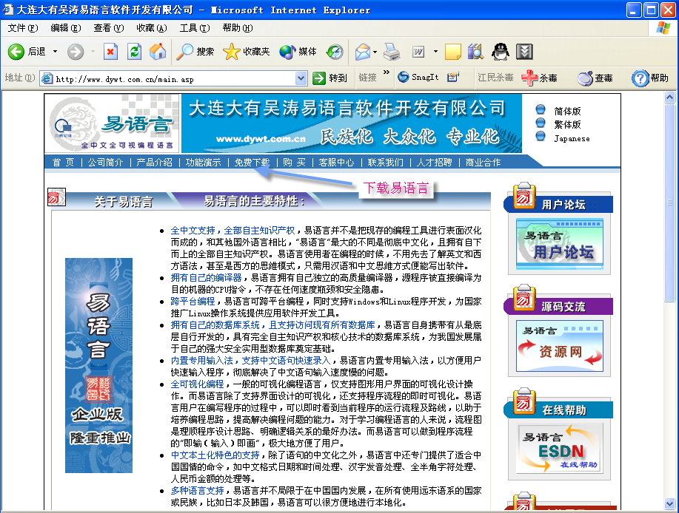Open the 易语言 资源网 banner image
679x513 pixels.
(x=560, y=346)
